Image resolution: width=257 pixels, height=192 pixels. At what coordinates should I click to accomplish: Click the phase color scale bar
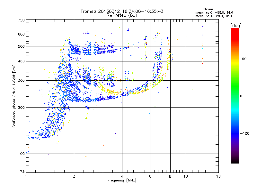tap(235, 96)
